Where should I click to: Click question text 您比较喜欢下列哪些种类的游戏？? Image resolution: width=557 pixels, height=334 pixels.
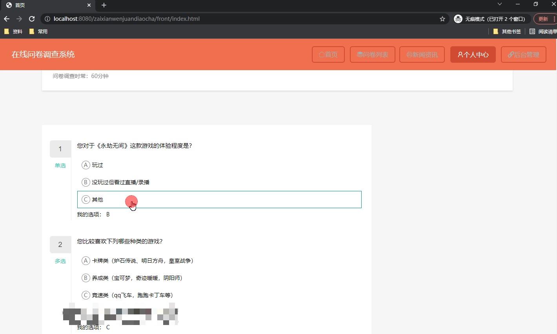(120, 241)
